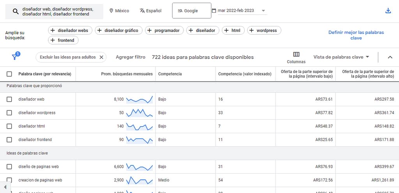Screen dimensions: 399x193
Task: Toggle the select-all checkbox in header
Action: 9,74
